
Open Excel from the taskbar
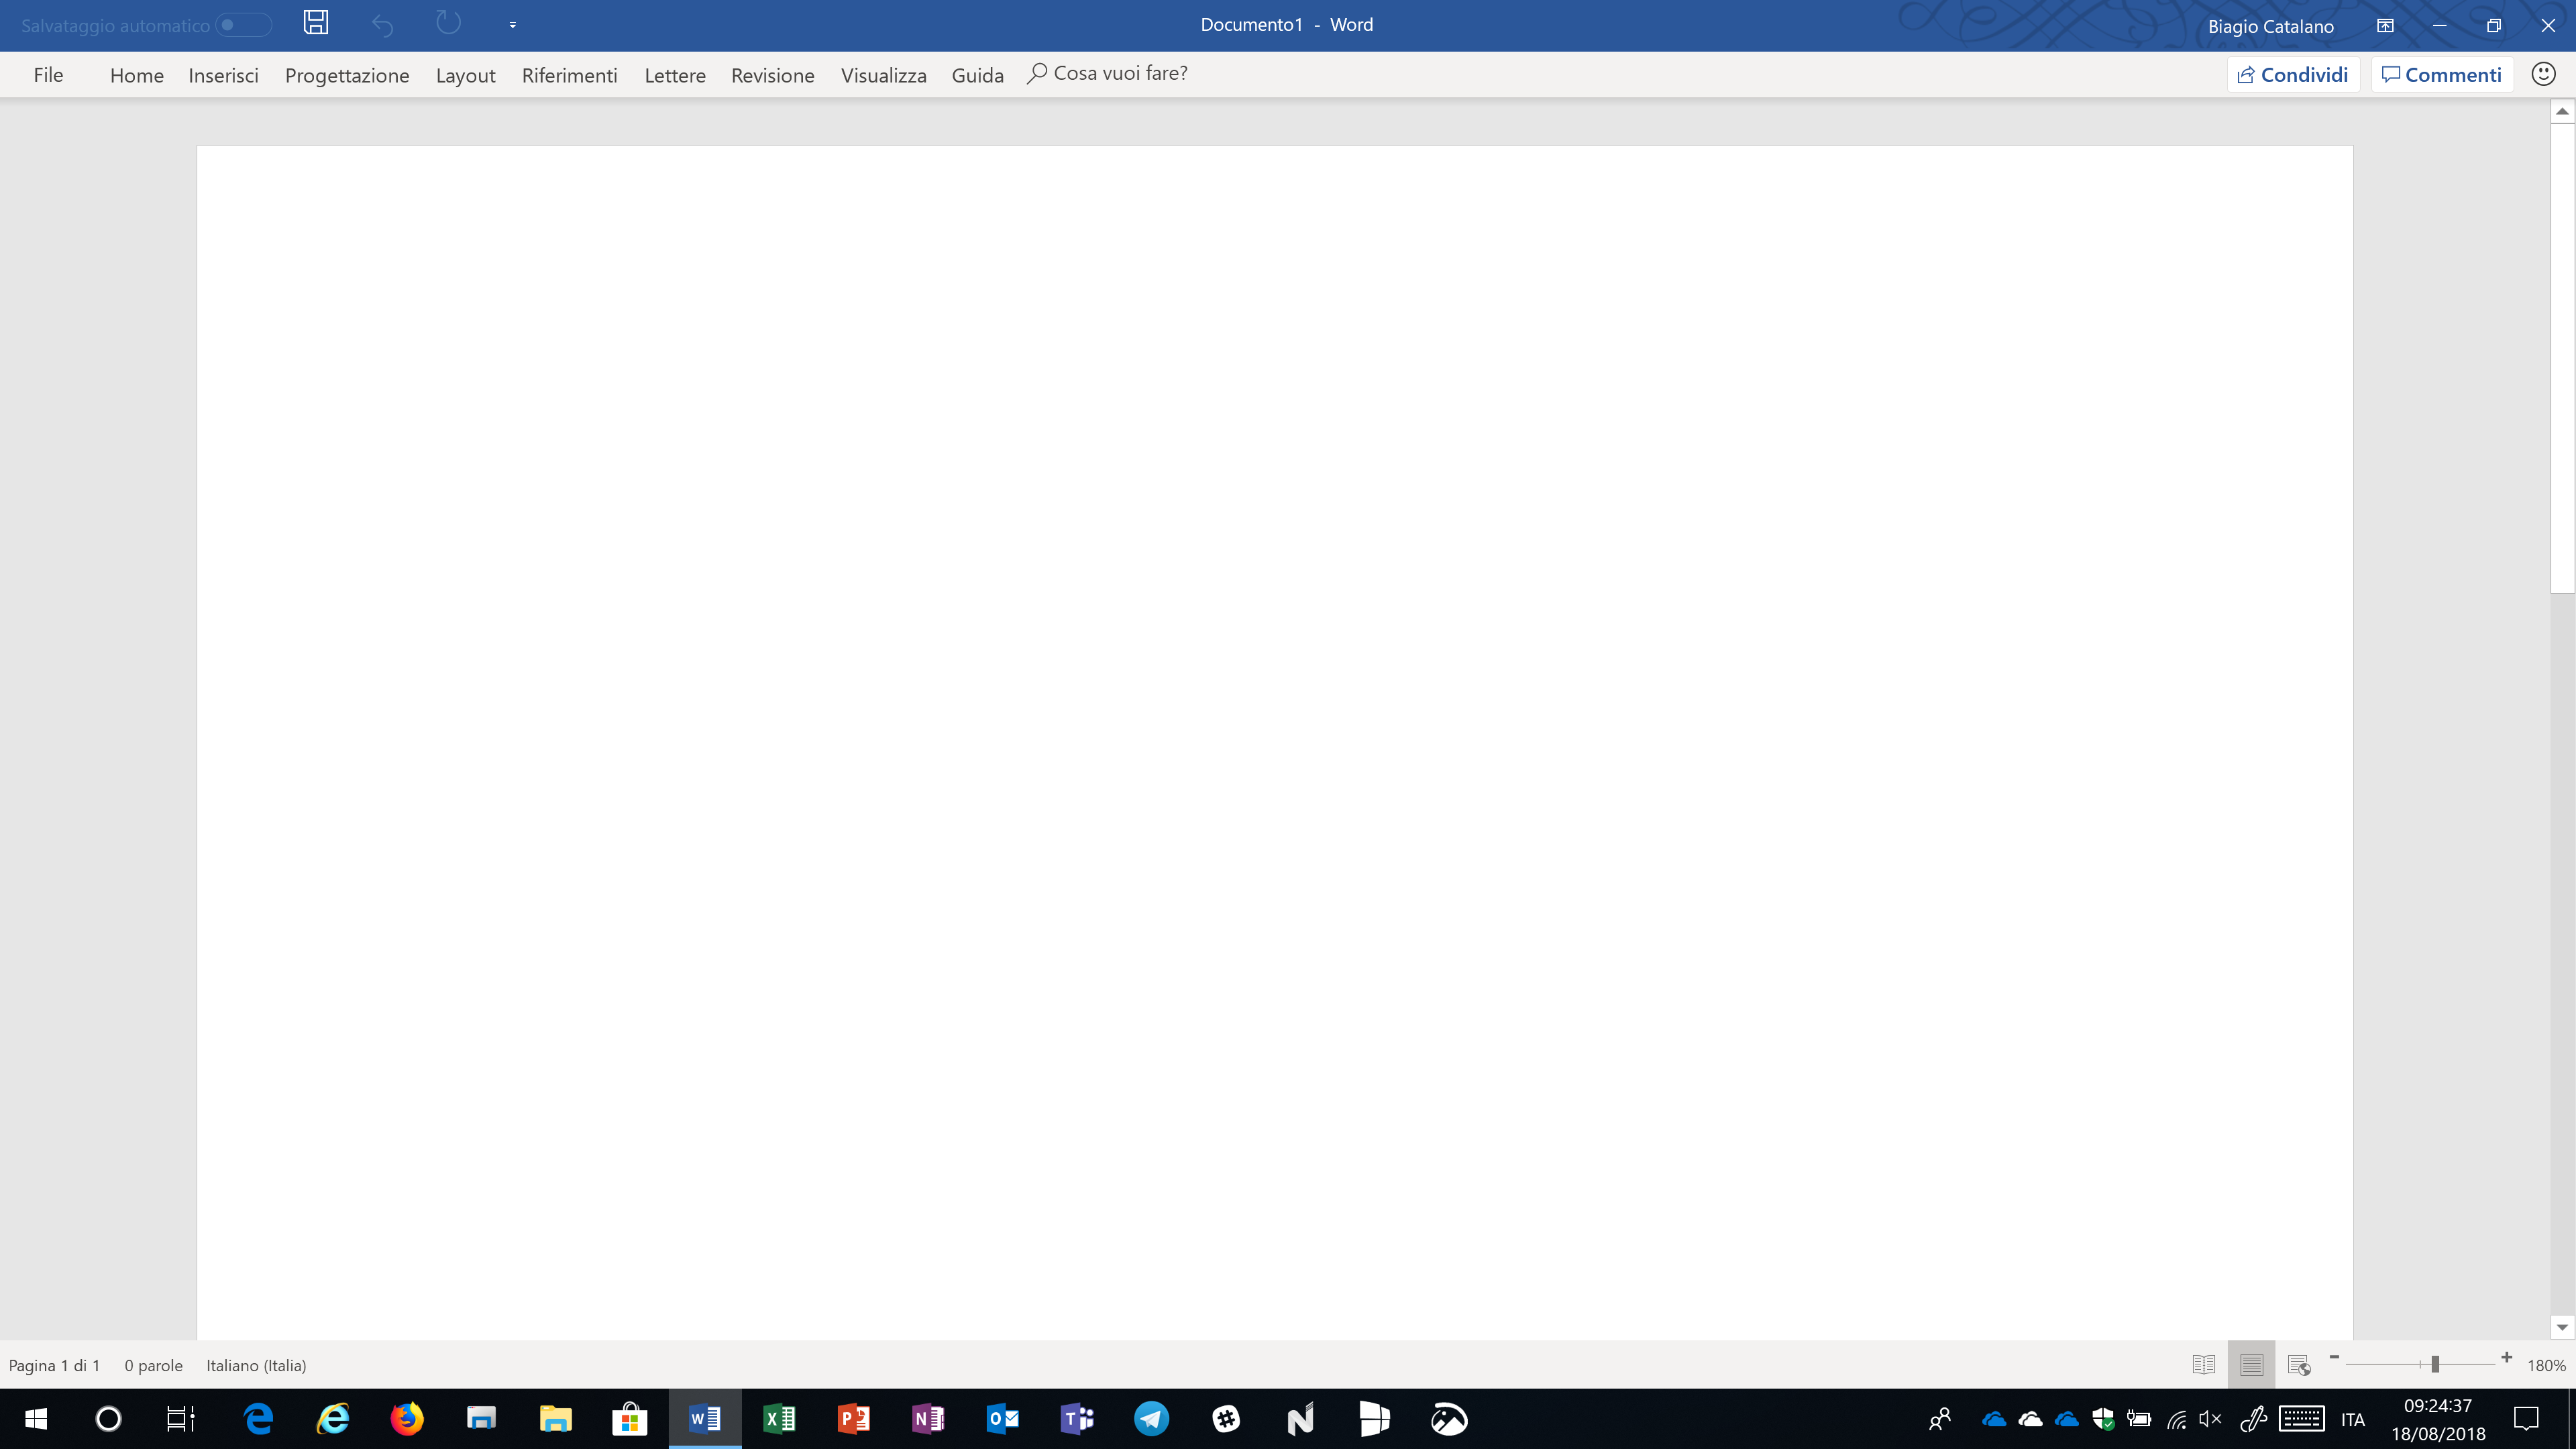point(779,1418)
